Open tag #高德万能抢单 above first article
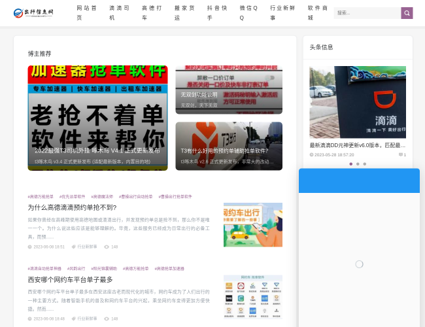 point(41,197)
